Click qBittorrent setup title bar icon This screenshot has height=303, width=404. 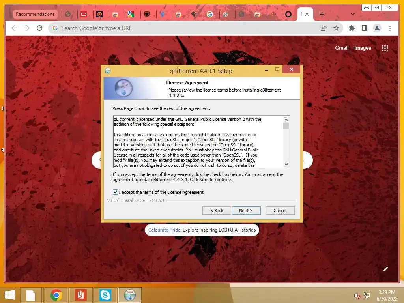point(108,71)
